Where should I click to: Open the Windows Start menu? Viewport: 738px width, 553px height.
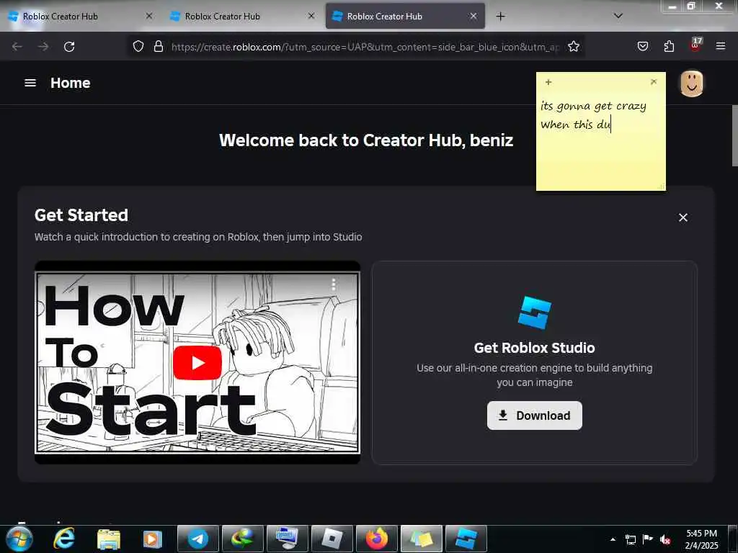[19, 539]
